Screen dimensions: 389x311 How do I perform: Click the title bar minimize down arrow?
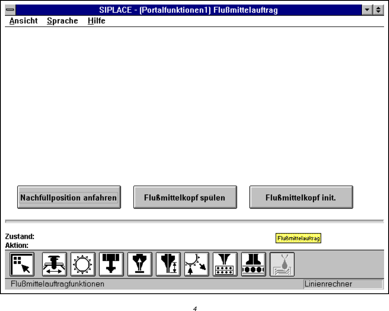click(x=367, y=10)
